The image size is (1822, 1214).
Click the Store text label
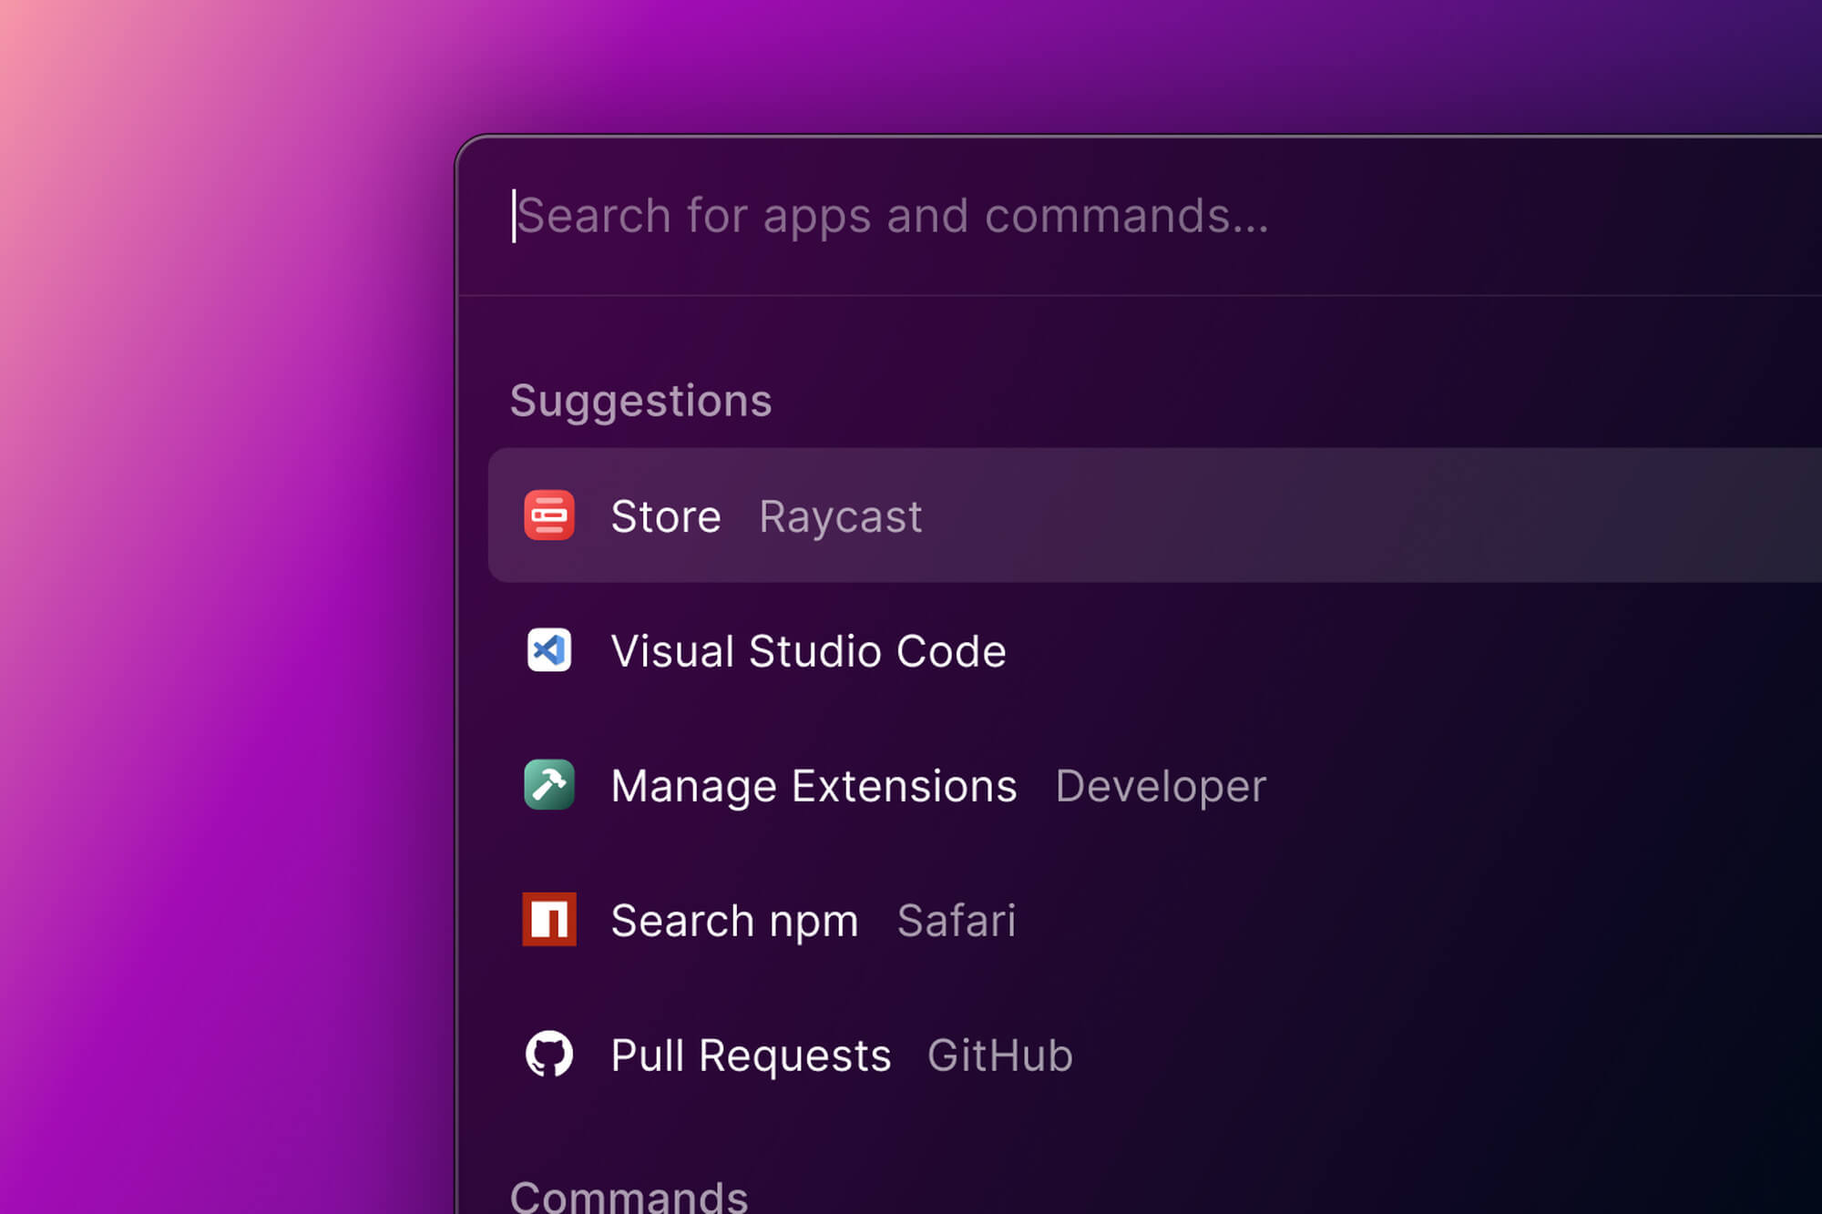(666, 515)
